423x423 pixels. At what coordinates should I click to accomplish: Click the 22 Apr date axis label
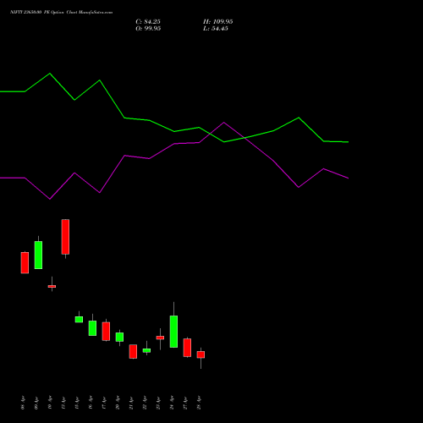point(145,403)
